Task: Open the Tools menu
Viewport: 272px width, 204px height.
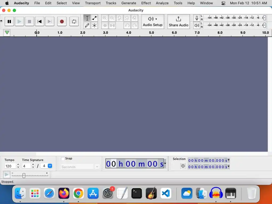Action: click(178, 3)
